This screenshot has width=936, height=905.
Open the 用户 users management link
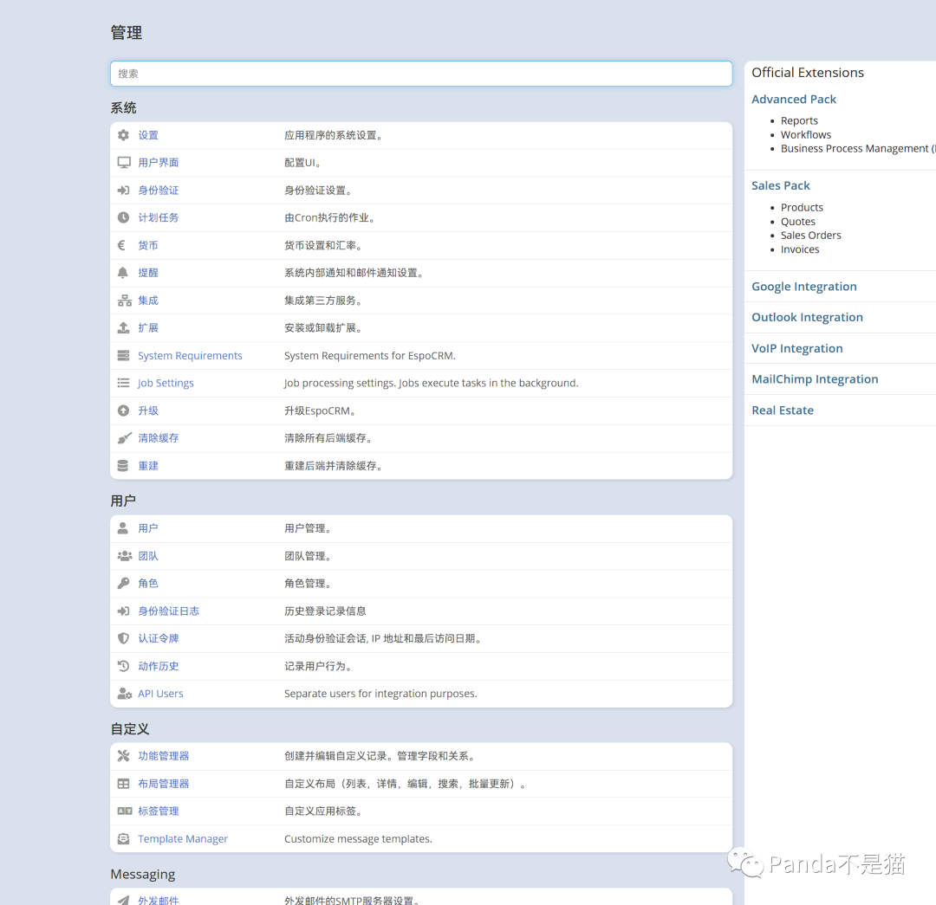148,528
